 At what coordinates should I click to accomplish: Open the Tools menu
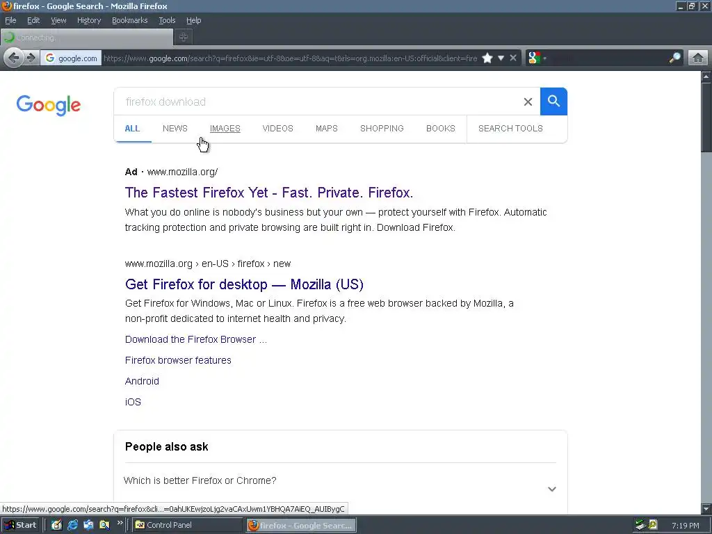[167, 20]
